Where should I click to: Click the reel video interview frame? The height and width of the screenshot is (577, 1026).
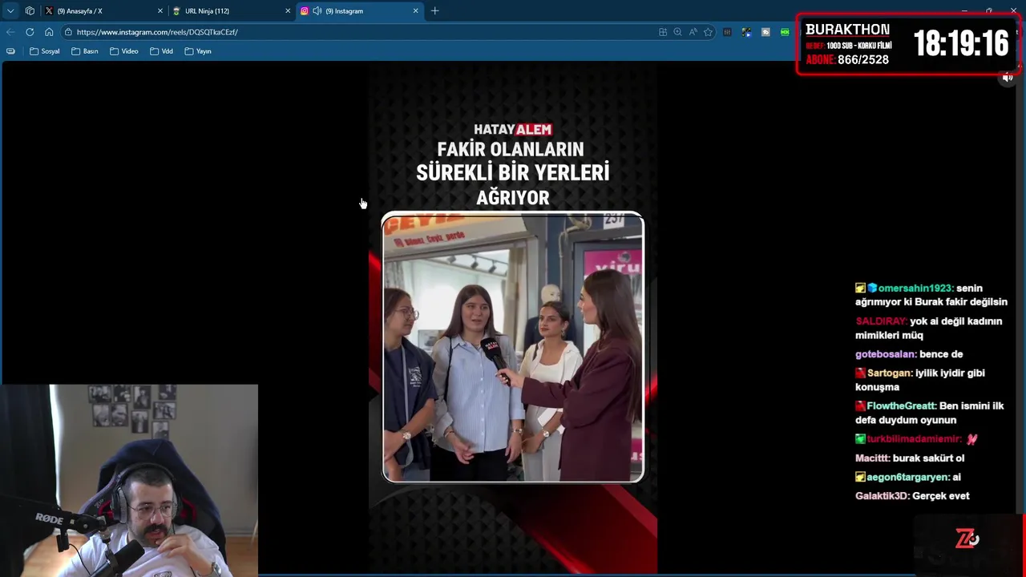click(513, 348)
